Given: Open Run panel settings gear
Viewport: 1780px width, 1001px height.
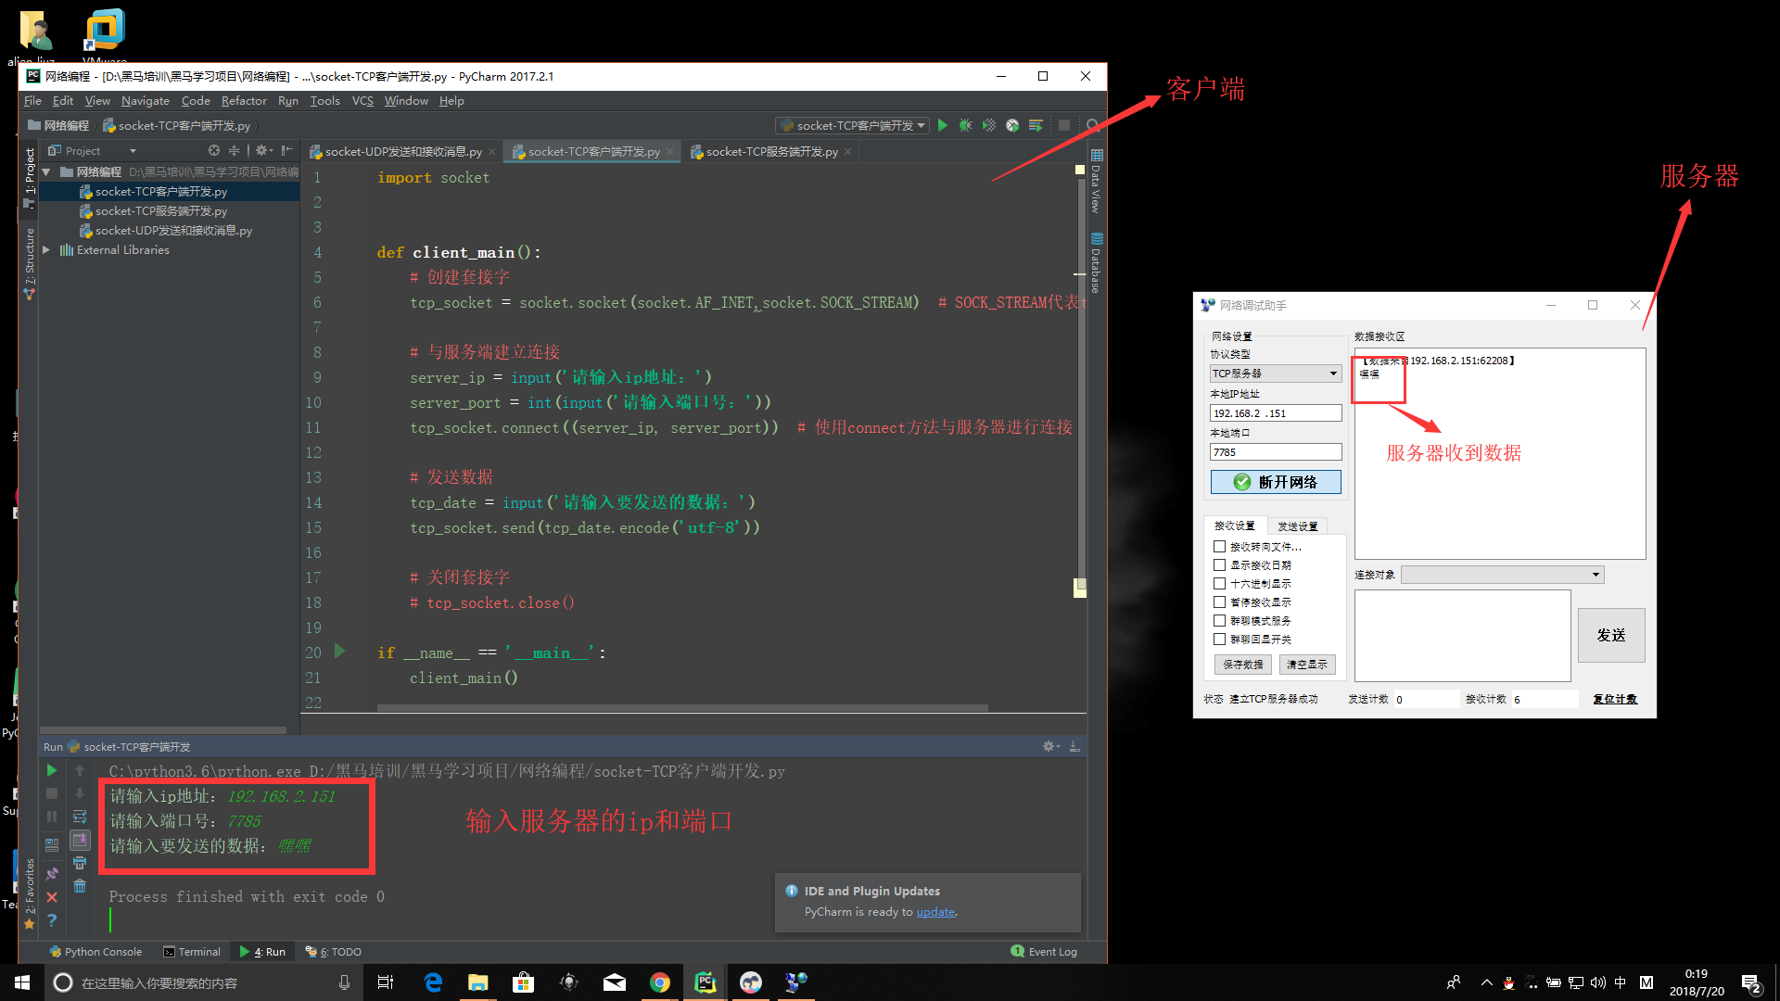Looking at the screenshot, I should (x=1049, y=746).
